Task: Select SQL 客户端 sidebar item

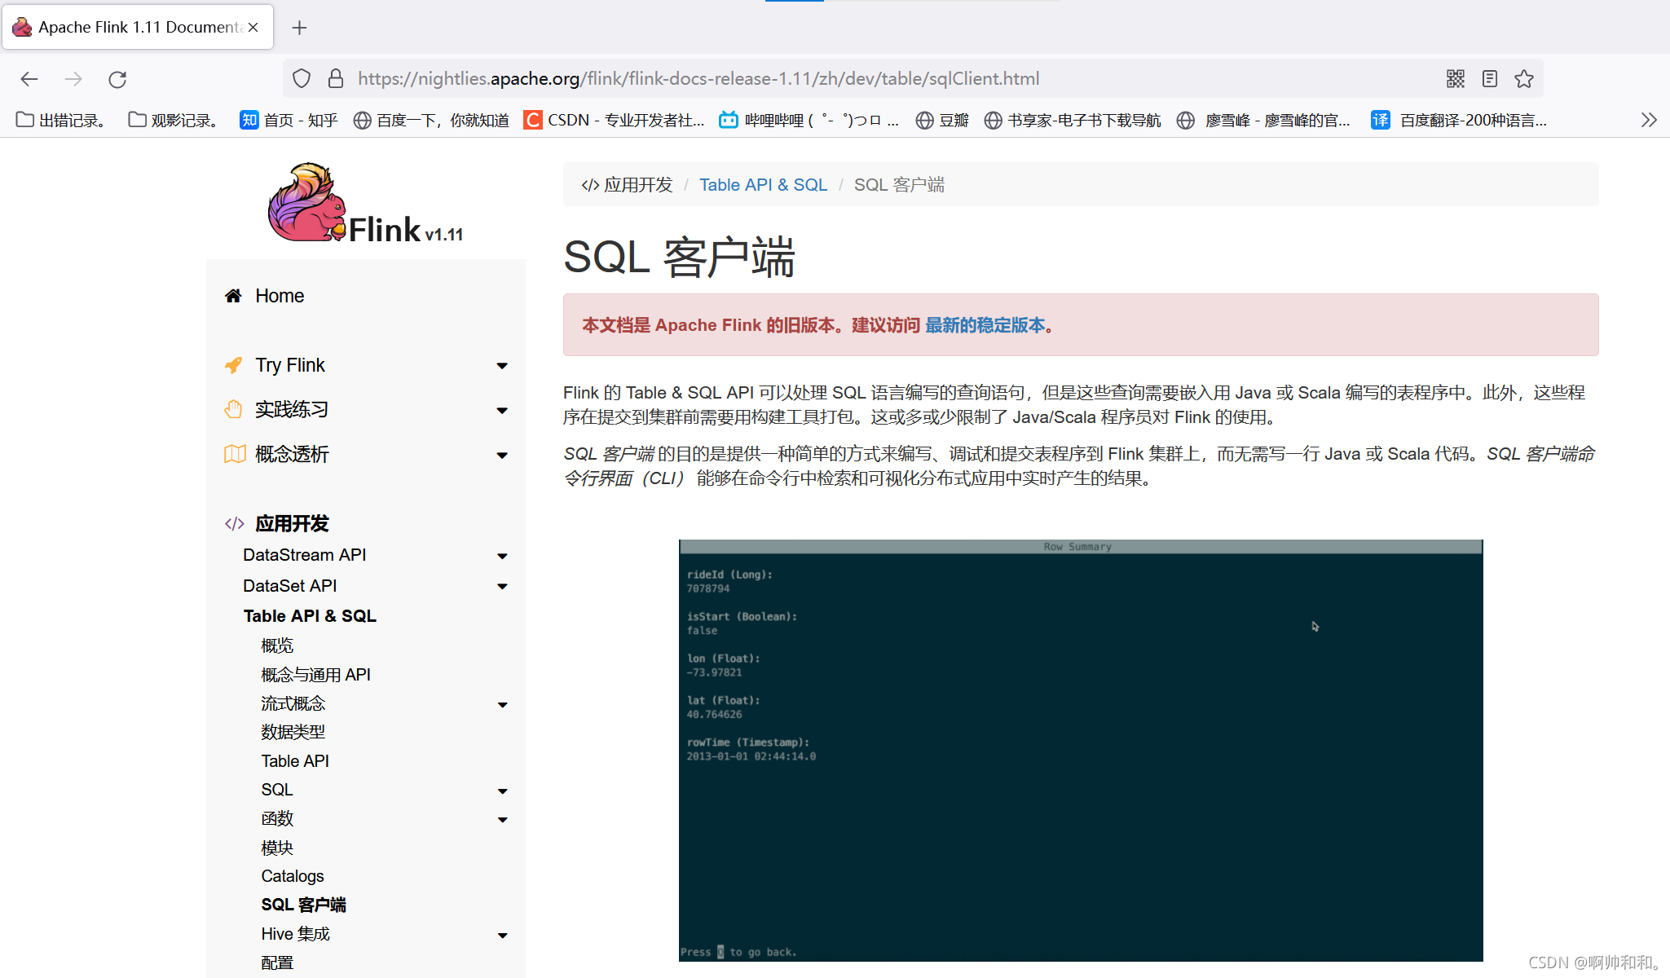Action: 303,905
